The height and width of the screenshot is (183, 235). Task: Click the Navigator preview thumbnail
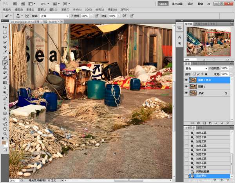pos(209,42)
